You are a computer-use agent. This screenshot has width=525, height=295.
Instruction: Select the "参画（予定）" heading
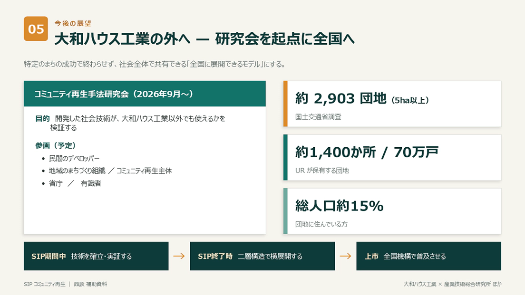pyautogui.click(x=56, y=145)
